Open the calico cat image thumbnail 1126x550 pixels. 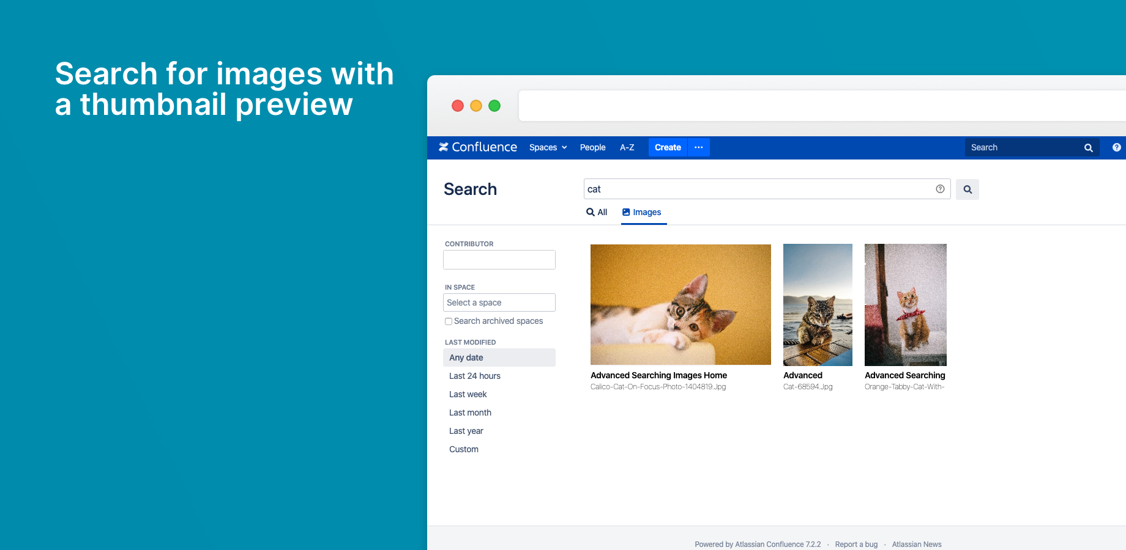pyautogui.click(x=680, y=304)
